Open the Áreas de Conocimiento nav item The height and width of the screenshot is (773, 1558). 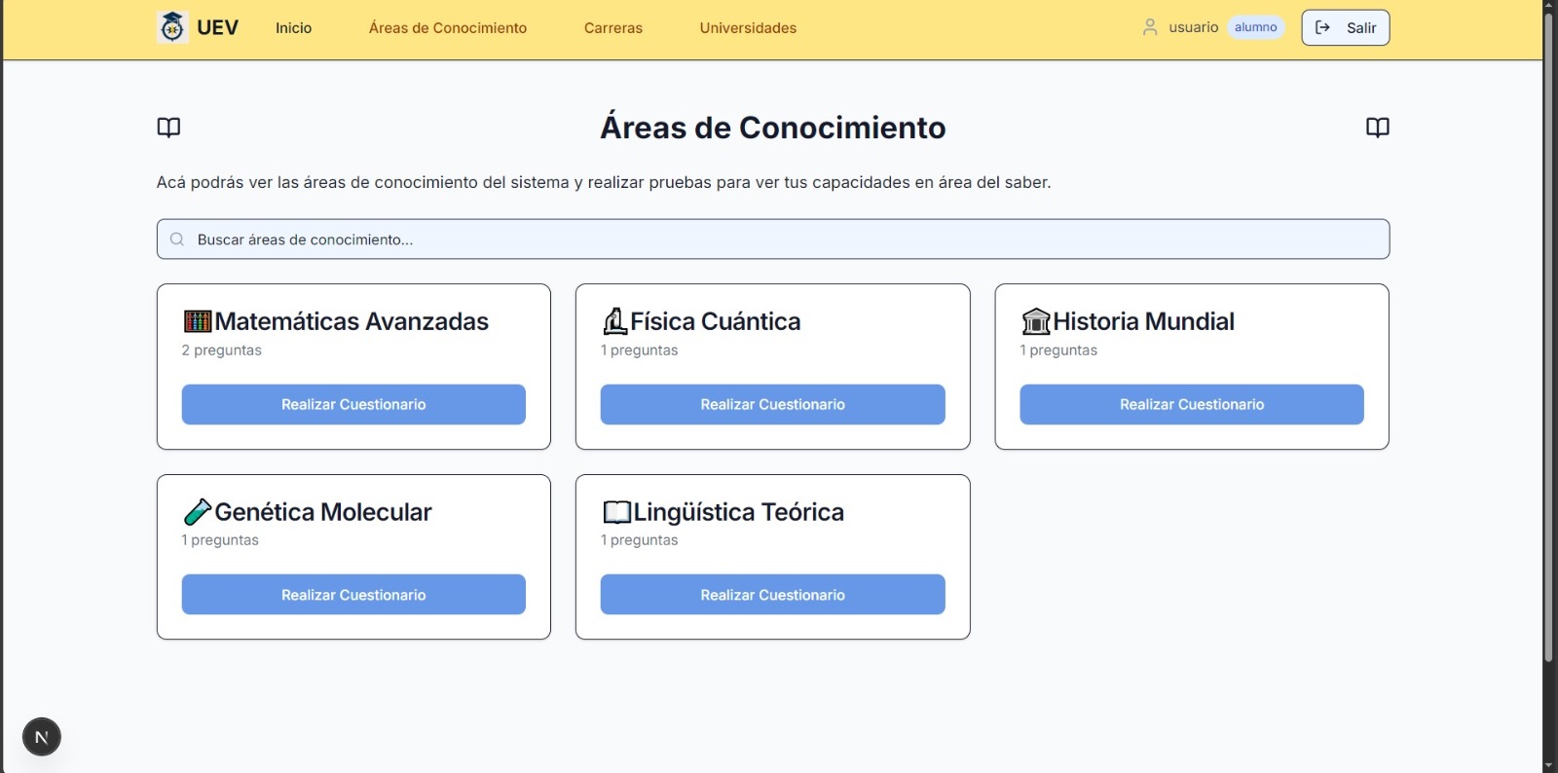click(x=448, y=28)
